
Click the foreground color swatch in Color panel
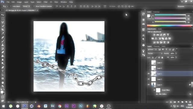149,16
